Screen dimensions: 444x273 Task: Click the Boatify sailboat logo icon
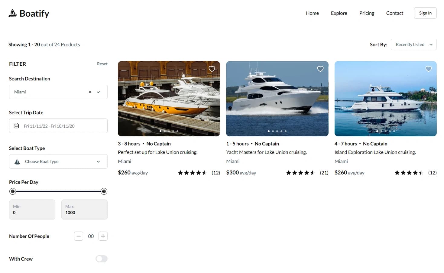12,13
